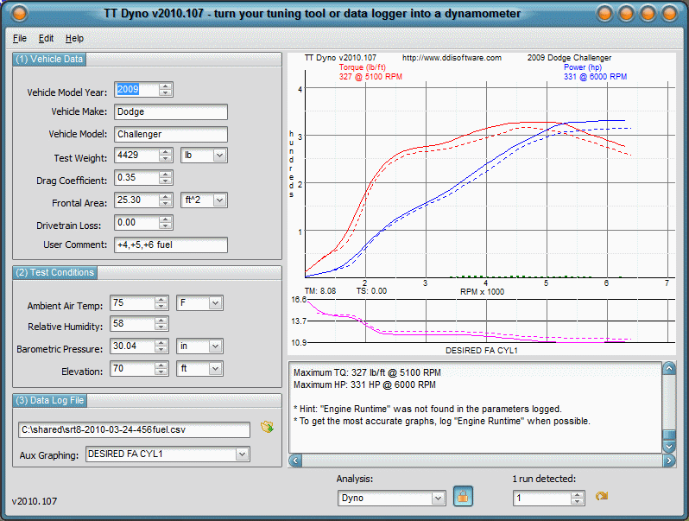Viewport: 689px width, 521px height.
Task: Click the User Comment input field
Action: click(171, 245)
